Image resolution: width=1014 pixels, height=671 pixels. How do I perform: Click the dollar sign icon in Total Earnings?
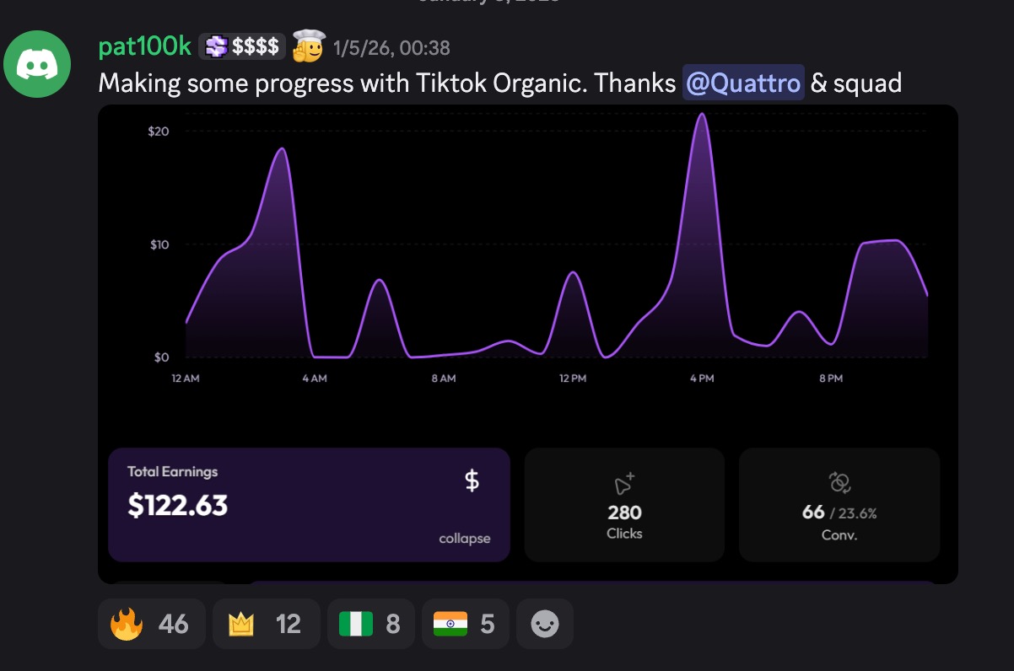472,480
